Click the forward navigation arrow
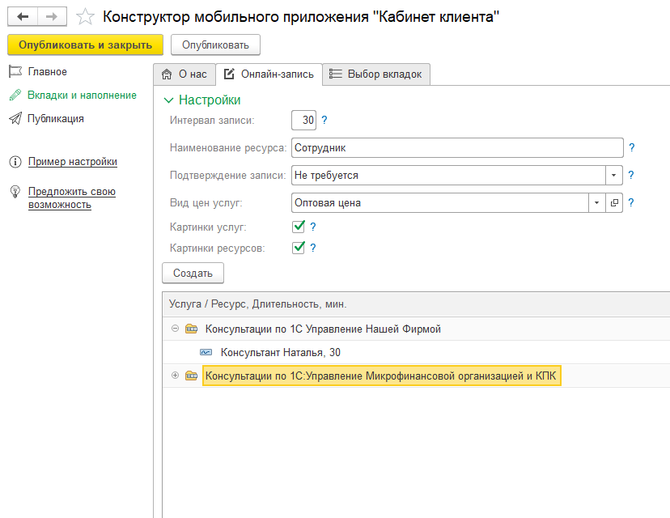This screenshot has height=518, width=670. 50,17
